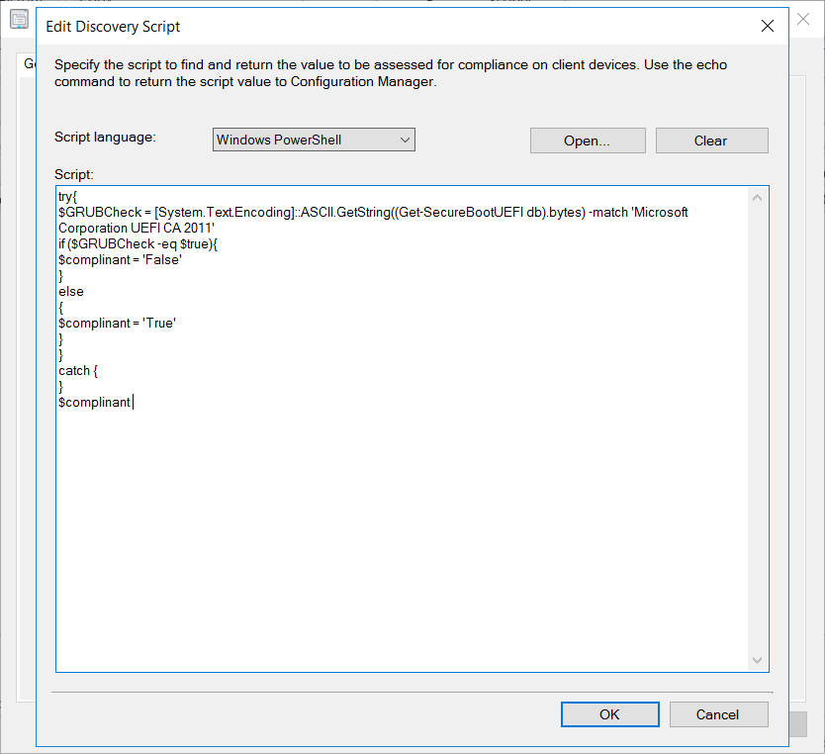Open the Script language combo box

(x=314, y=141)
